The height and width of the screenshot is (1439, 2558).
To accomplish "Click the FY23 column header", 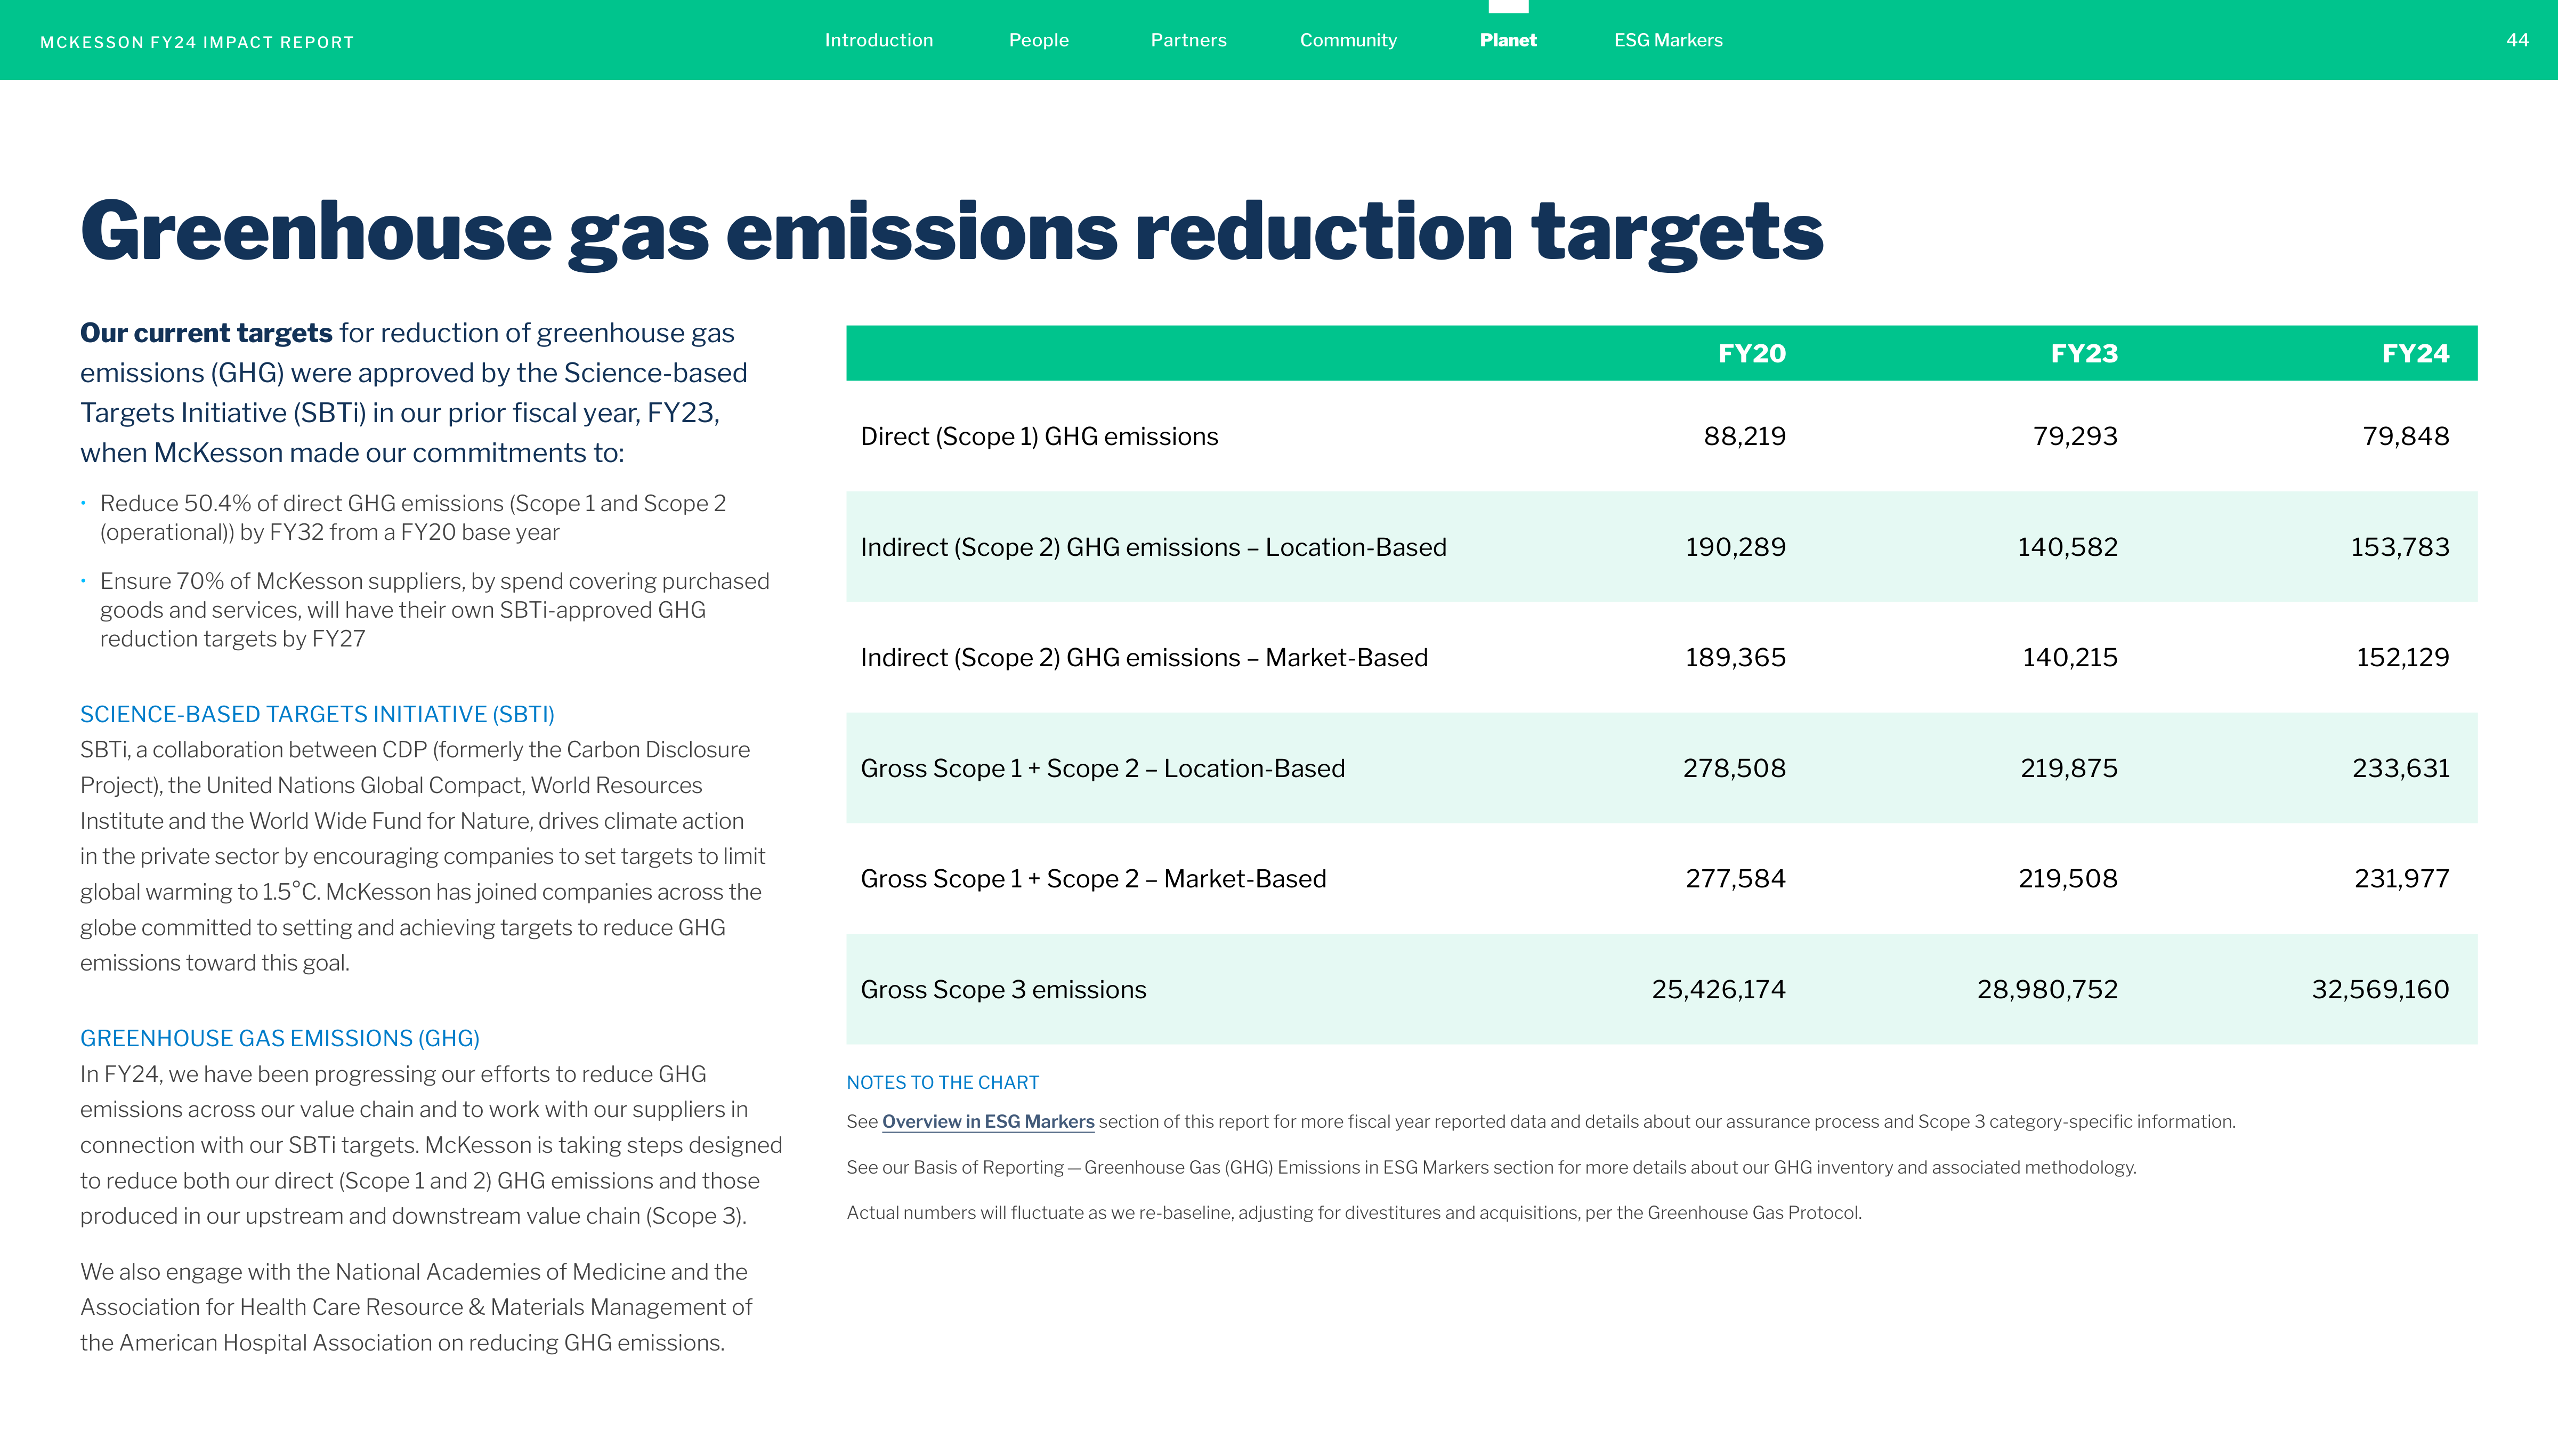I will click(x=2083, y=353).
